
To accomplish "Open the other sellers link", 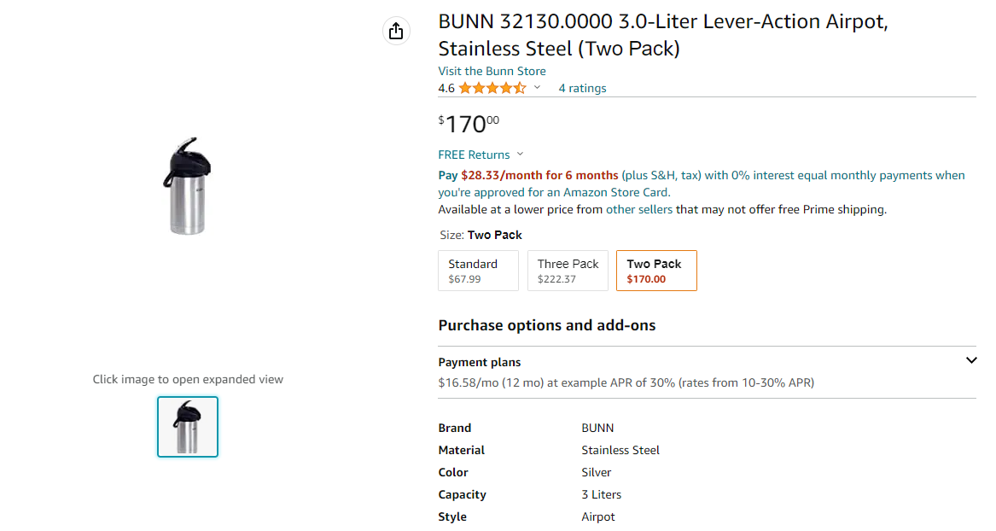I will point(639,210).
